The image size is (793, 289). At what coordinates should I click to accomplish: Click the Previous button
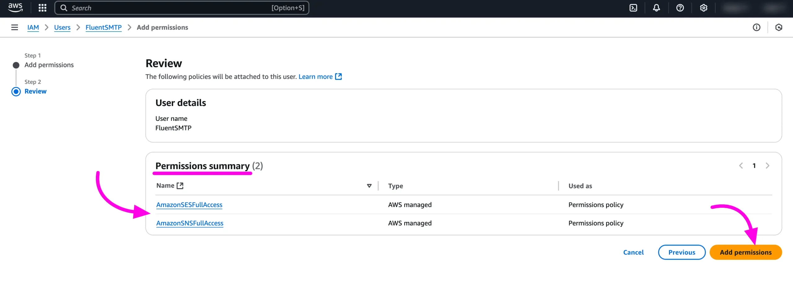coord(682,252)
